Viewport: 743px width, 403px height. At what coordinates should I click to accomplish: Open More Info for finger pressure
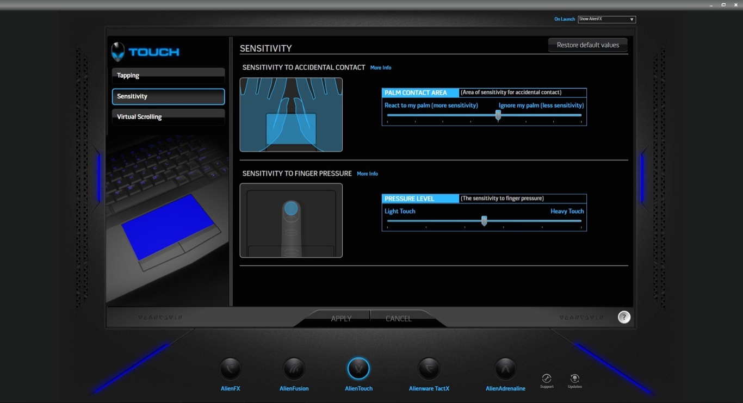click(367, 174)
